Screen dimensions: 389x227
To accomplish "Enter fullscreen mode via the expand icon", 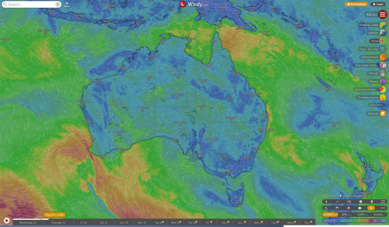I will tap(383, 201).
